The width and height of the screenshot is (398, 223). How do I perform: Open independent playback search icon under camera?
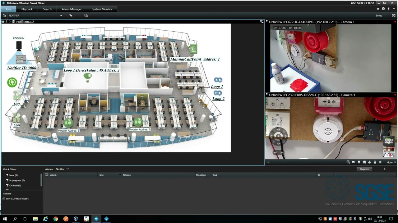click(x=348, y=162)
